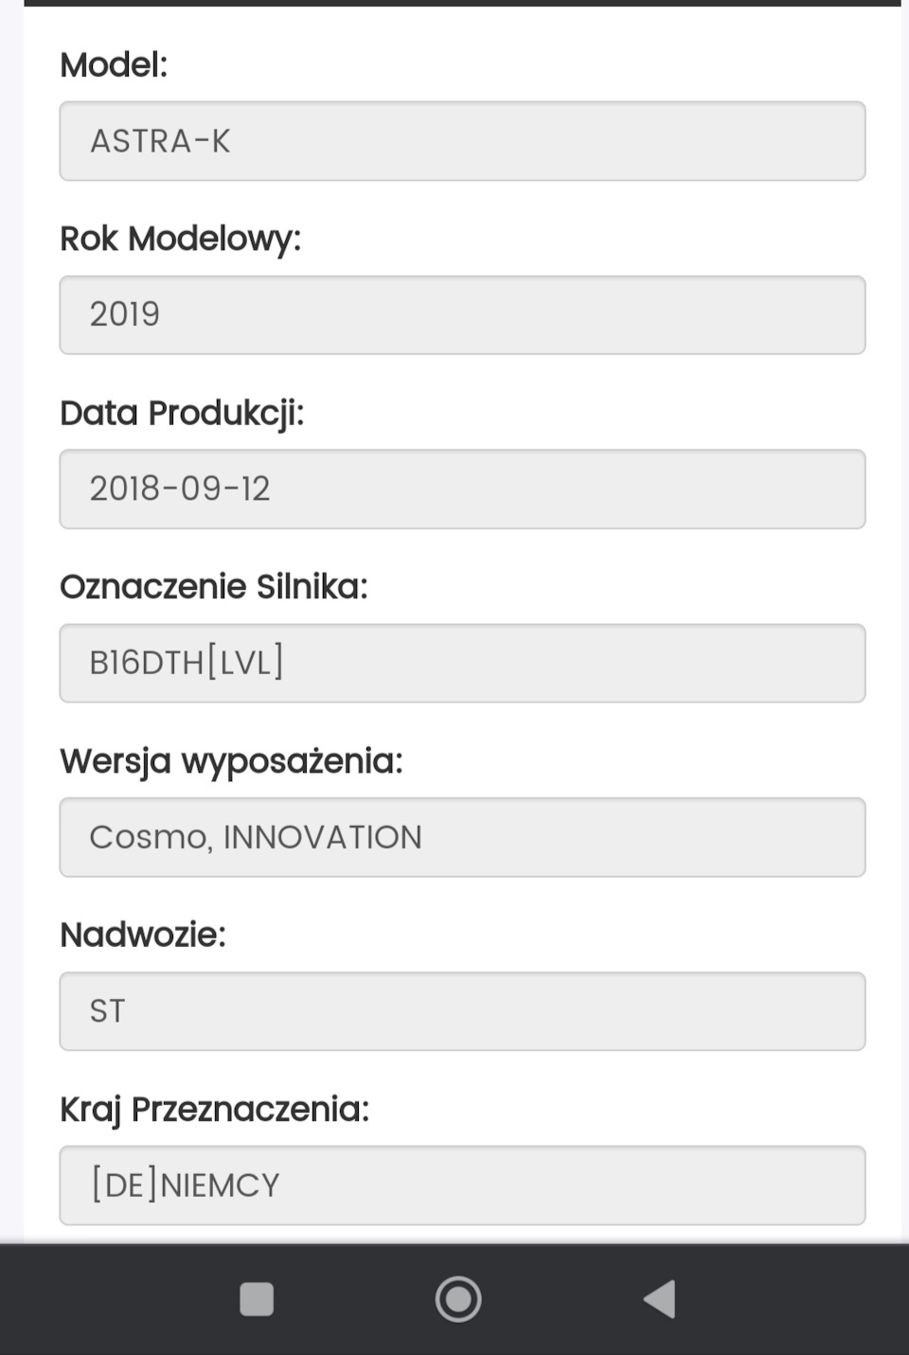Click the word Cosmo in trim field
Screen dimensions: 909x1355
point(150,837)
